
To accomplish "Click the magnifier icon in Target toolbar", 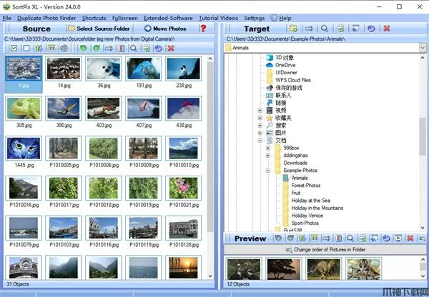I will click(x=324, y=28).
